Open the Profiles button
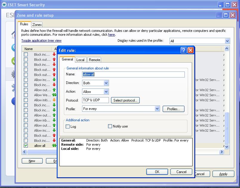This screenshot has height=188, width=240. tap(173, 109)
